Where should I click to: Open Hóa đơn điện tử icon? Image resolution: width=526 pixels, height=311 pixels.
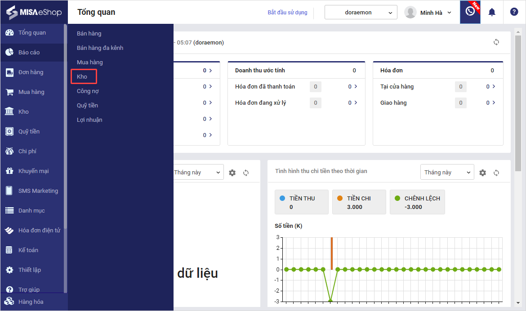click(10, 230)
